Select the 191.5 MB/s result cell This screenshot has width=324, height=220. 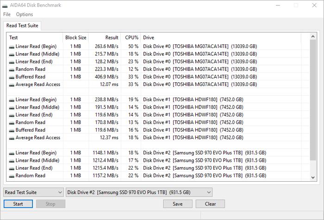pos(106,107)
